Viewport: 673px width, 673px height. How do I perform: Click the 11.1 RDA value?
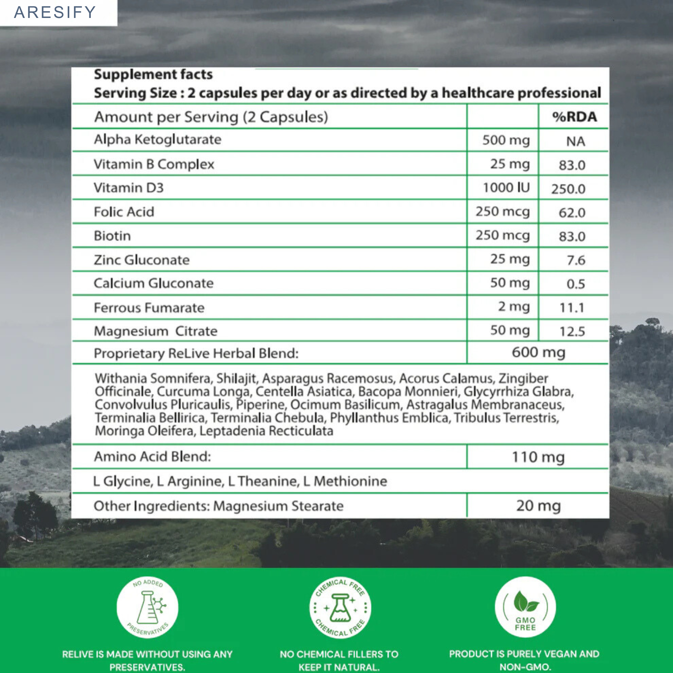coord(572,308)
